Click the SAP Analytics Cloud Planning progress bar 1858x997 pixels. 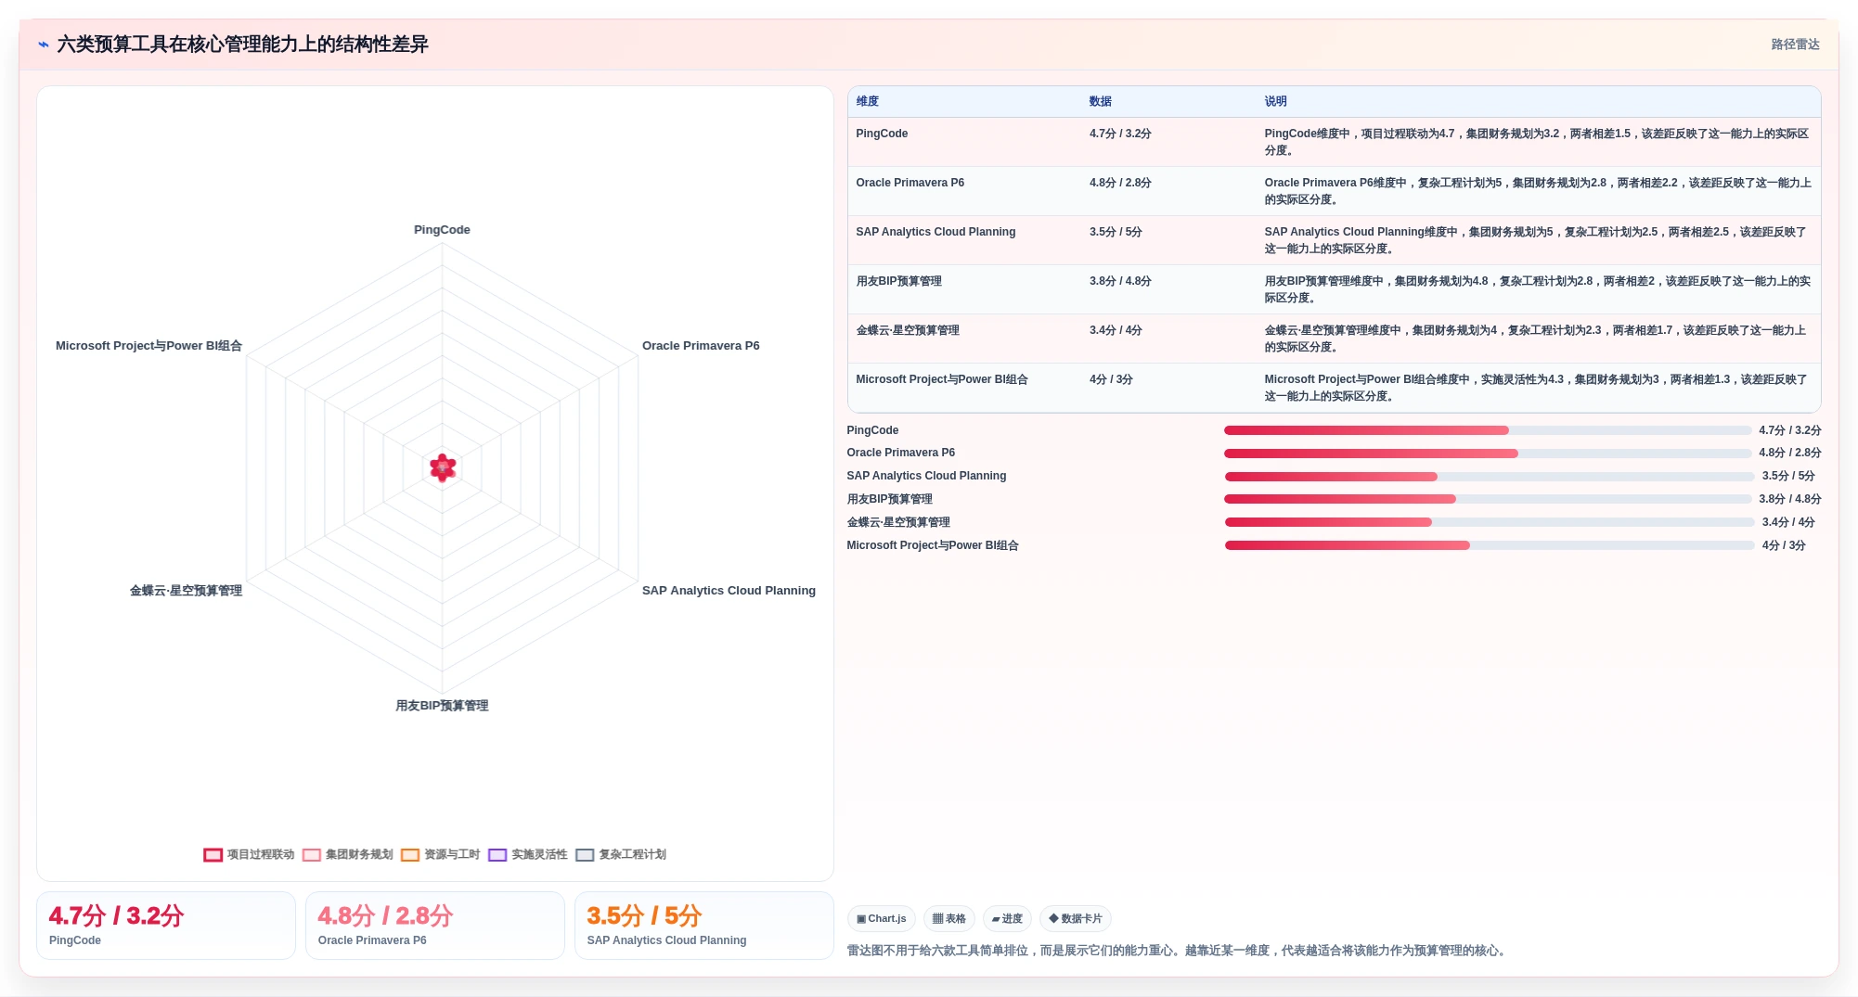point(1490,477)
